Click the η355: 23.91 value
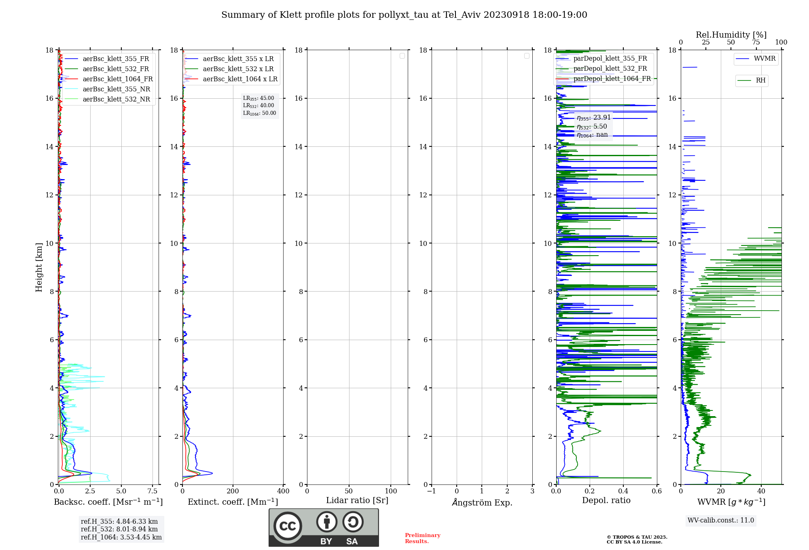Image resolution: width=809 pixels, height=550 pixels. (594, 118)
